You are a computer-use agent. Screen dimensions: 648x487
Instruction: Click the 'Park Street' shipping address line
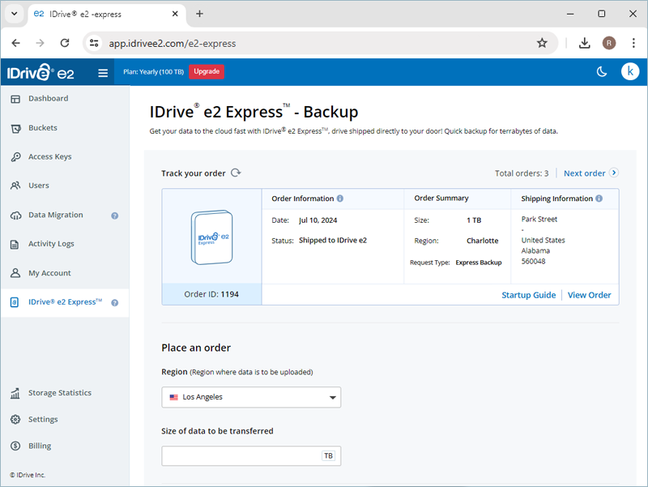pos(539,219)
